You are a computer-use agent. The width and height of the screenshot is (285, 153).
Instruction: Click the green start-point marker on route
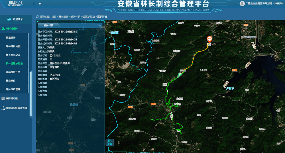click(x=180, y=75)
